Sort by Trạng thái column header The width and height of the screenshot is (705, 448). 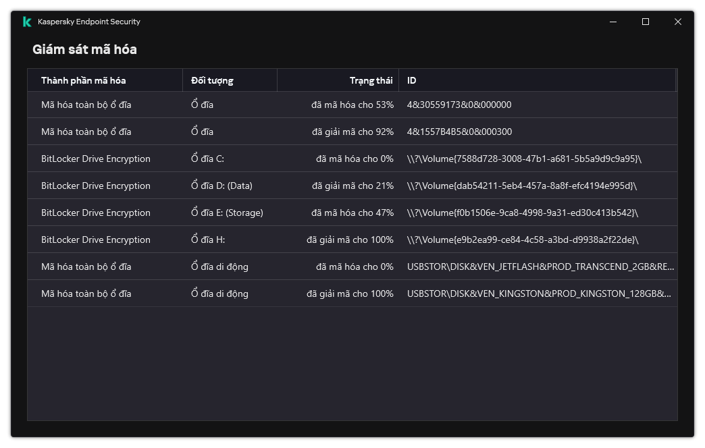point(371,80)
